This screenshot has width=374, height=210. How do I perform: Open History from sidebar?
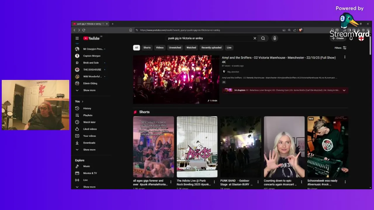tap(87, 108)
